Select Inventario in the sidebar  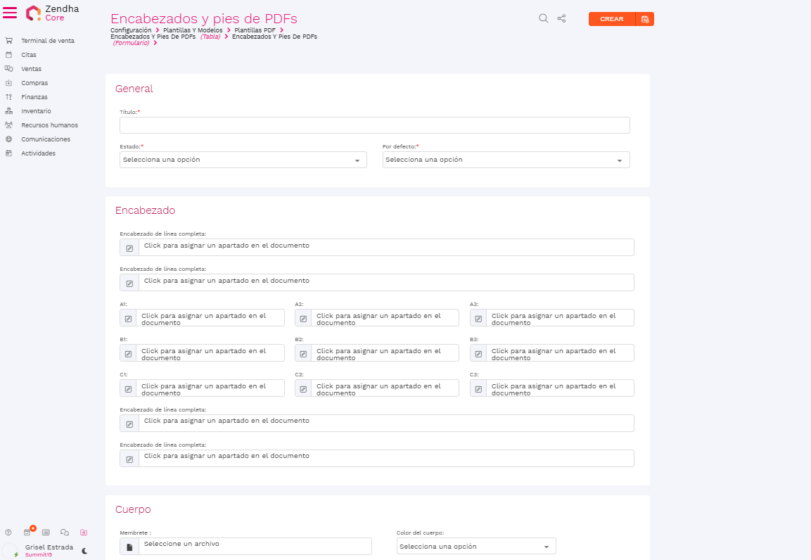(x=36, y=111)
